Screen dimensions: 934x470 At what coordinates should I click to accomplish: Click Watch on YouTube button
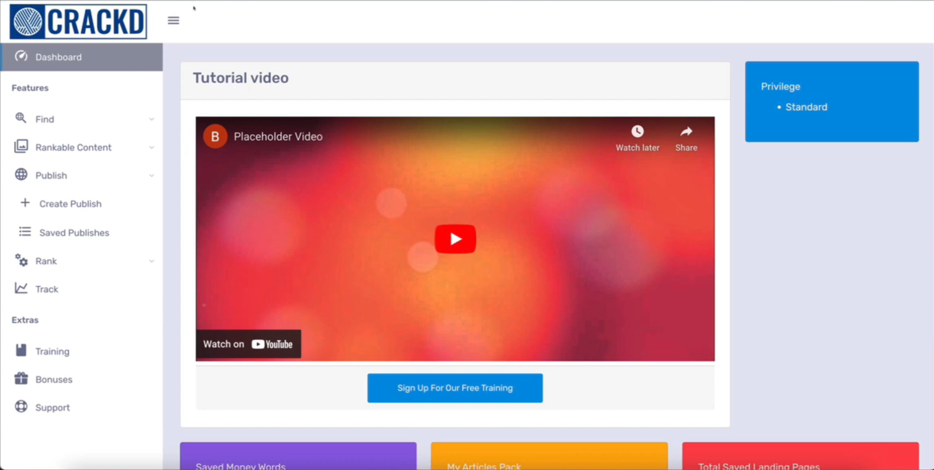pos(248,344)
